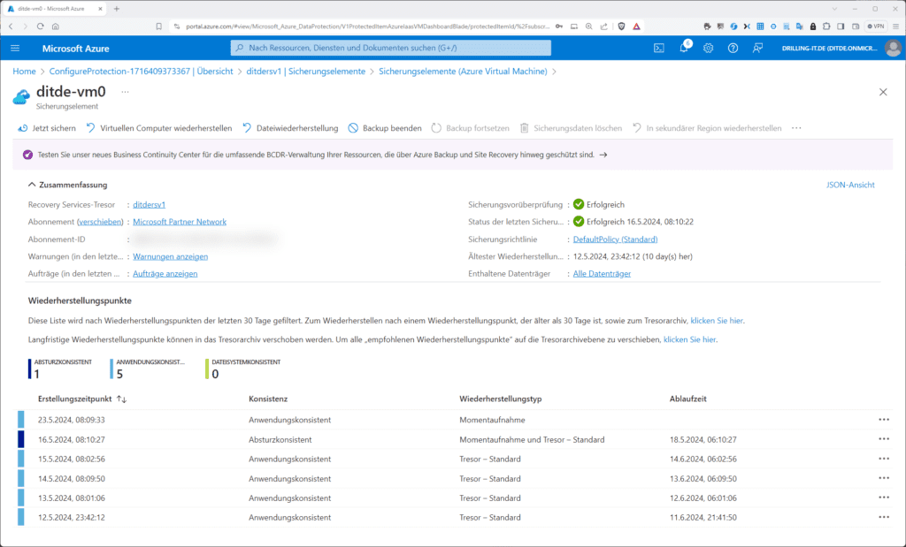This screenshot has width=906, height=547.
Task: Open row menu for 13.5.2024 recovery point
Action: coord(884,498)
